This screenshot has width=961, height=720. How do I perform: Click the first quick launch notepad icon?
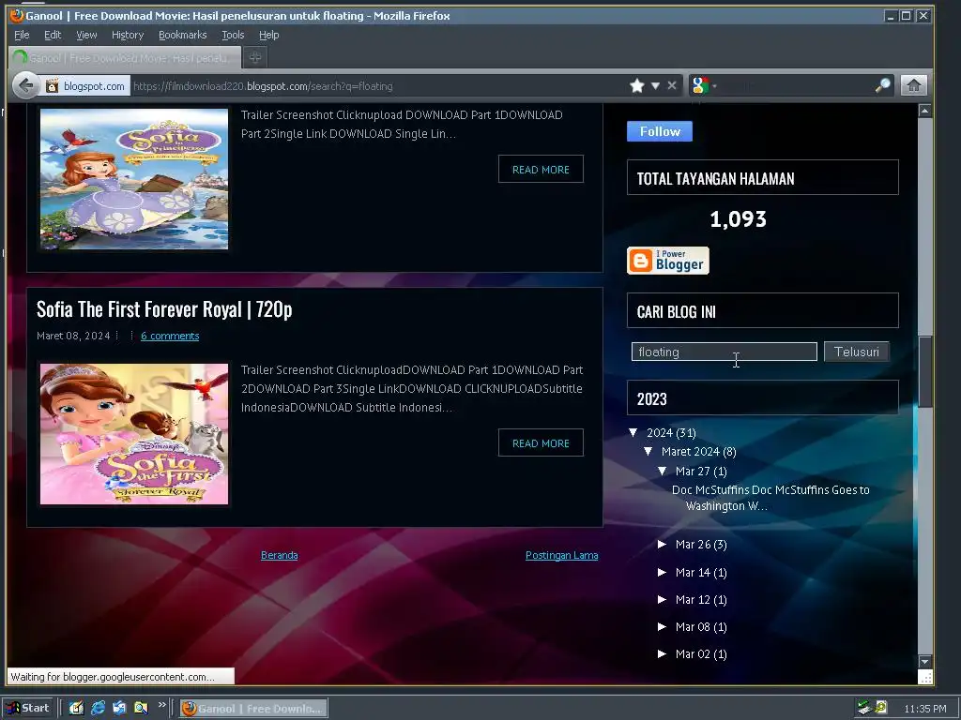click(x=76, y=709)
